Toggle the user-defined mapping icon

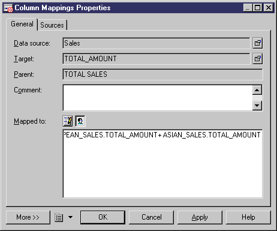coord(80,121)
